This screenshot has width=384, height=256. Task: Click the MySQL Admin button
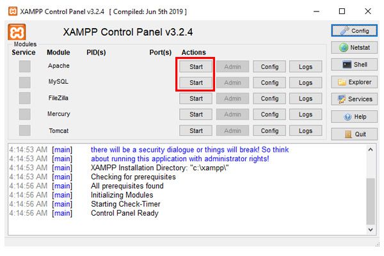point(233,83)
